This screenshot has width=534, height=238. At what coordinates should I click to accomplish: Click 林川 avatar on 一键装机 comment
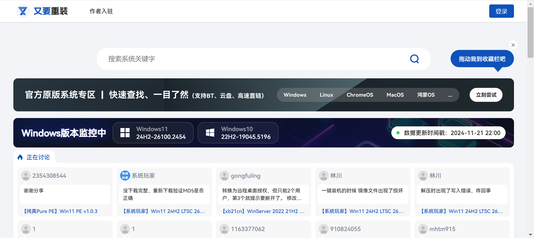pos(324,176)
